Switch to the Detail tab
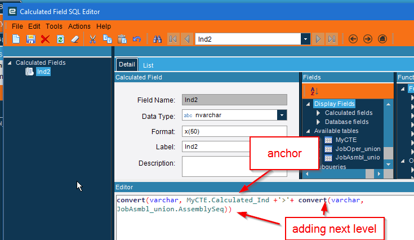This screenshot has width=414, height=240. [x=127, y=64]
